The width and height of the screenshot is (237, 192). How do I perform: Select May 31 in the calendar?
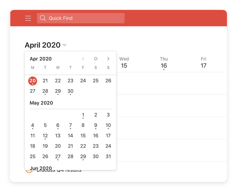tap(108, 156)
